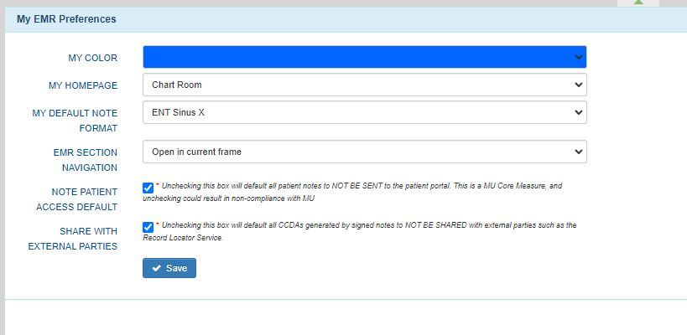The height and width of the screenshot is (335, 687).
Task: Click chevron arrow of Default Note Format
Action: 578,112
